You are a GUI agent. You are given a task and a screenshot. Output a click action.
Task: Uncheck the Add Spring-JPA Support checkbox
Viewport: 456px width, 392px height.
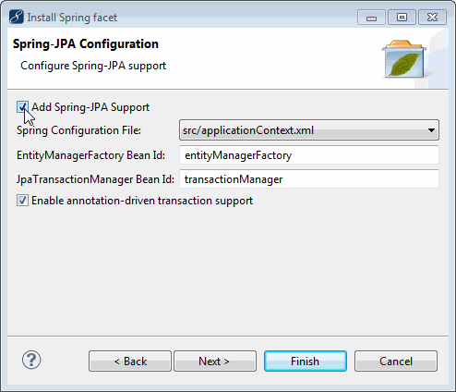22,107
